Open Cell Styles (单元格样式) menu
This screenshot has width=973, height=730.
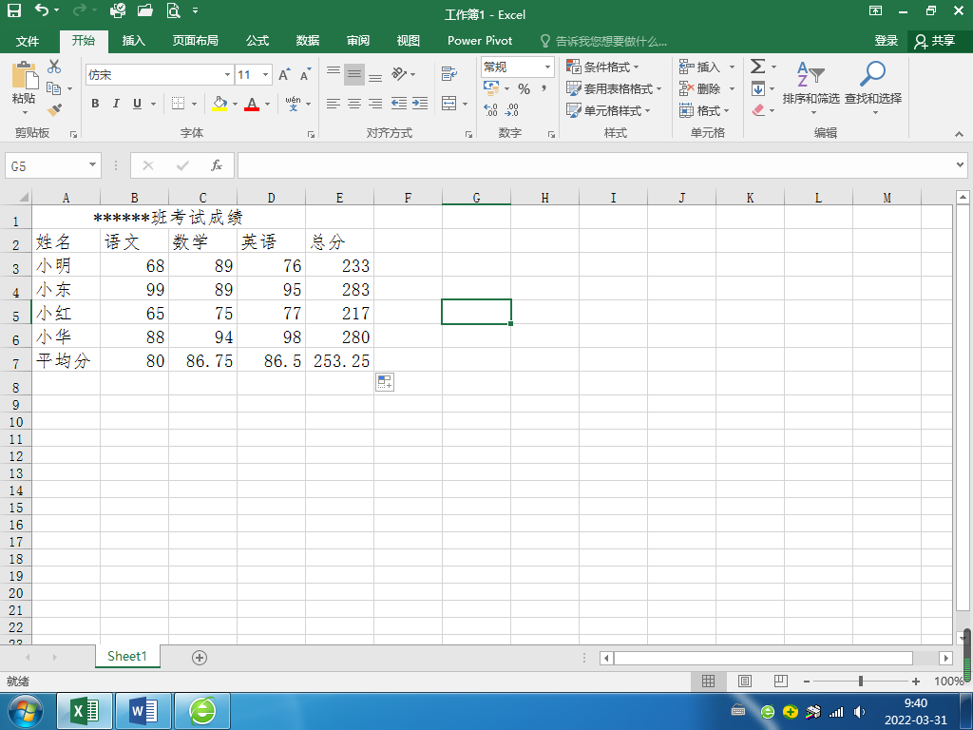pos(609,110)
